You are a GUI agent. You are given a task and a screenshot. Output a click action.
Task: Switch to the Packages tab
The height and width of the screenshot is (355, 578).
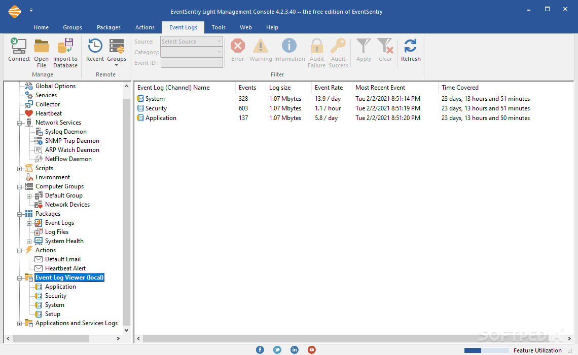coord(109,27)
